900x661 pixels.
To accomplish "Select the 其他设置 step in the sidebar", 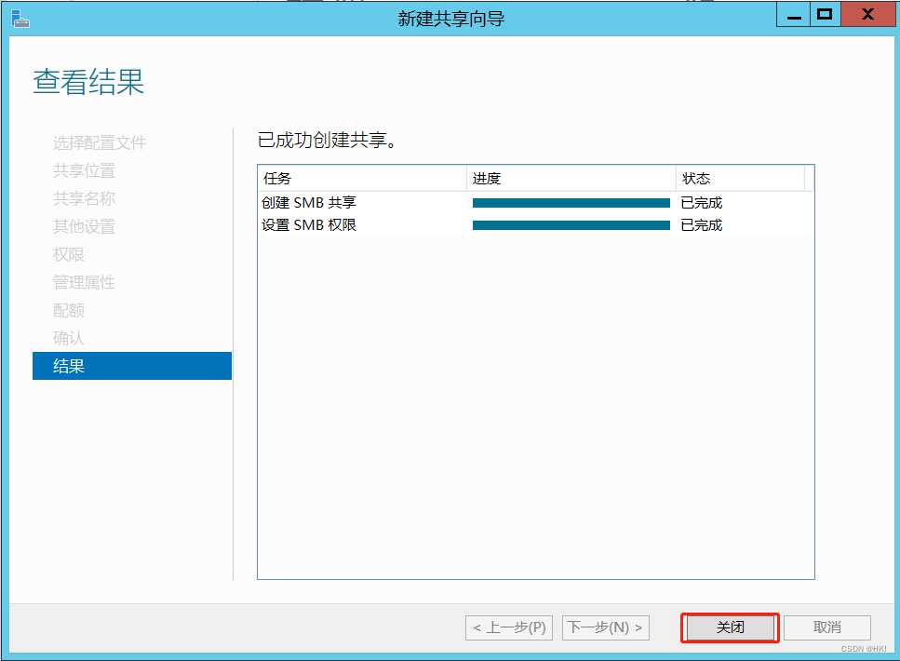I will 85,226.
